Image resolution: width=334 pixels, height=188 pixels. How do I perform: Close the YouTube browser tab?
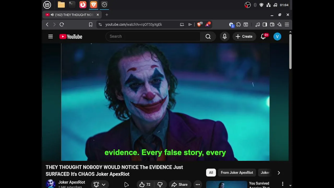click(x=98, y=15)
